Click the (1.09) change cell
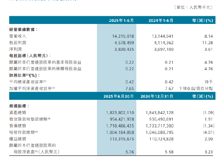The width and height of the screenshot is (223, 157). point(209,113)
